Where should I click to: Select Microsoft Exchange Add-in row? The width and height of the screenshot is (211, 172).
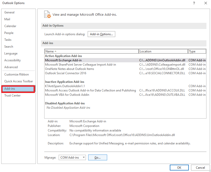point(125,60)
